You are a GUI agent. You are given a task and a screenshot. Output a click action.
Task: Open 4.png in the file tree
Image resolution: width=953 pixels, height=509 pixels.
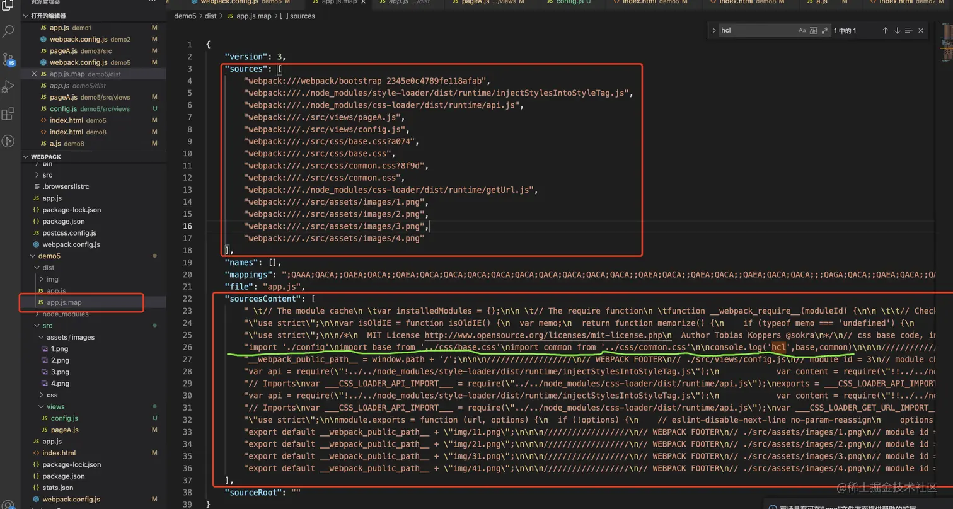[x=93, y=383]
